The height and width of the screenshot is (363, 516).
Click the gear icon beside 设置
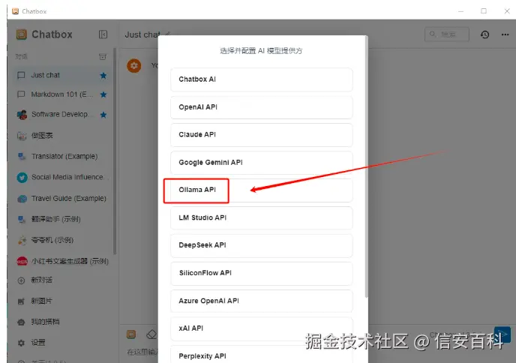tap(21, 343)
